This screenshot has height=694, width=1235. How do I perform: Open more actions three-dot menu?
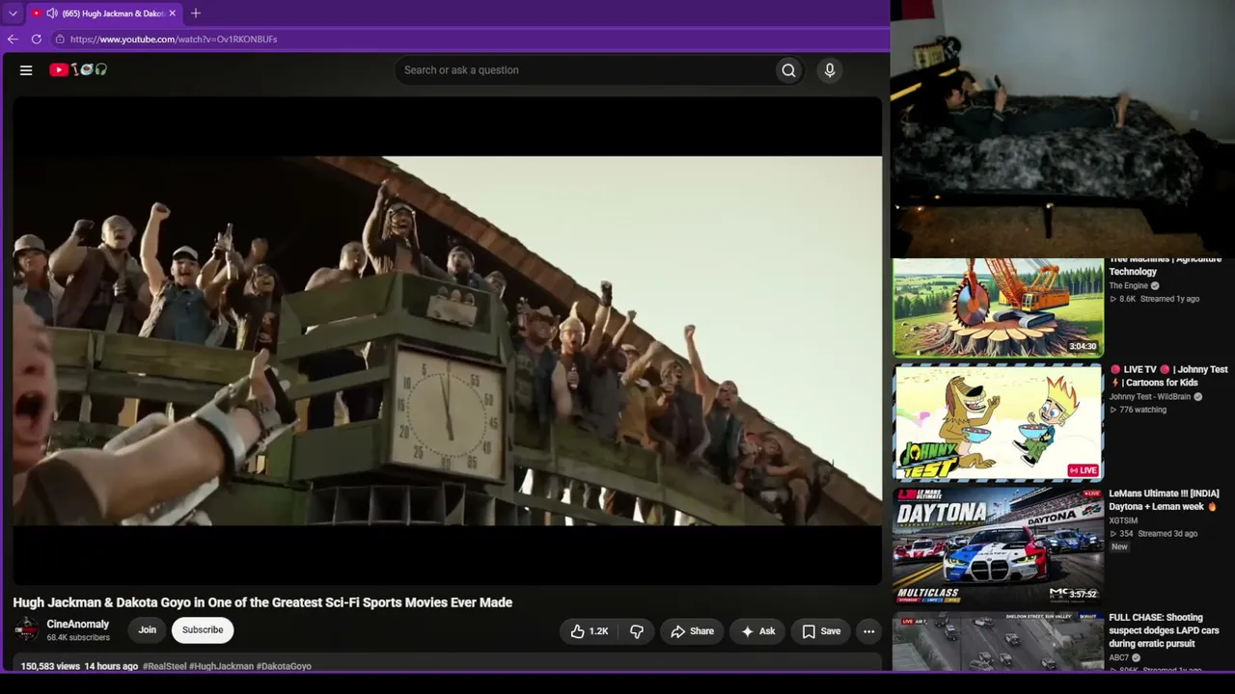coord(869,631)
